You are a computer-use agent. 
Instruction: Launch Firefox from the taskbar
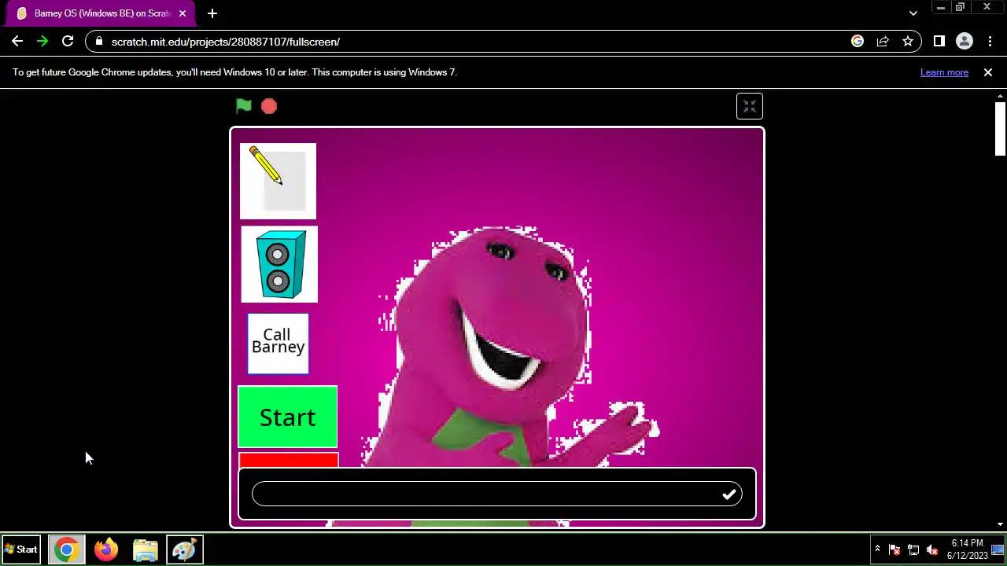coord(105,549)
